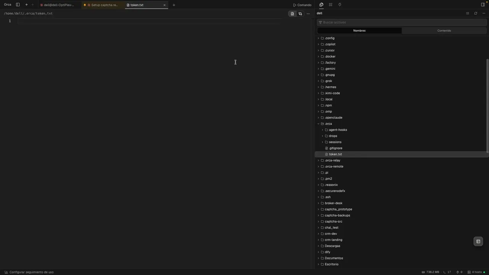Open the captcha-backups folder row
Screen dimensions: 489x275
coord(400,215)
